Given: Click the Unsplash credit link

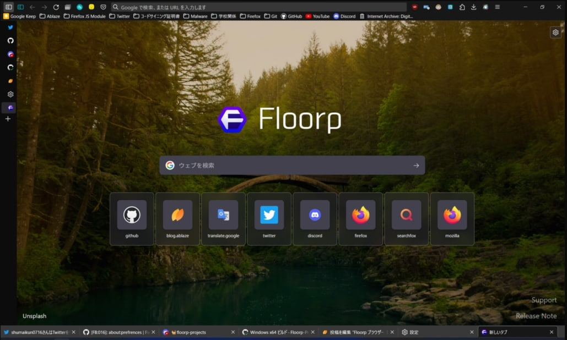Looking at the screenshot, I should (34, 316).
